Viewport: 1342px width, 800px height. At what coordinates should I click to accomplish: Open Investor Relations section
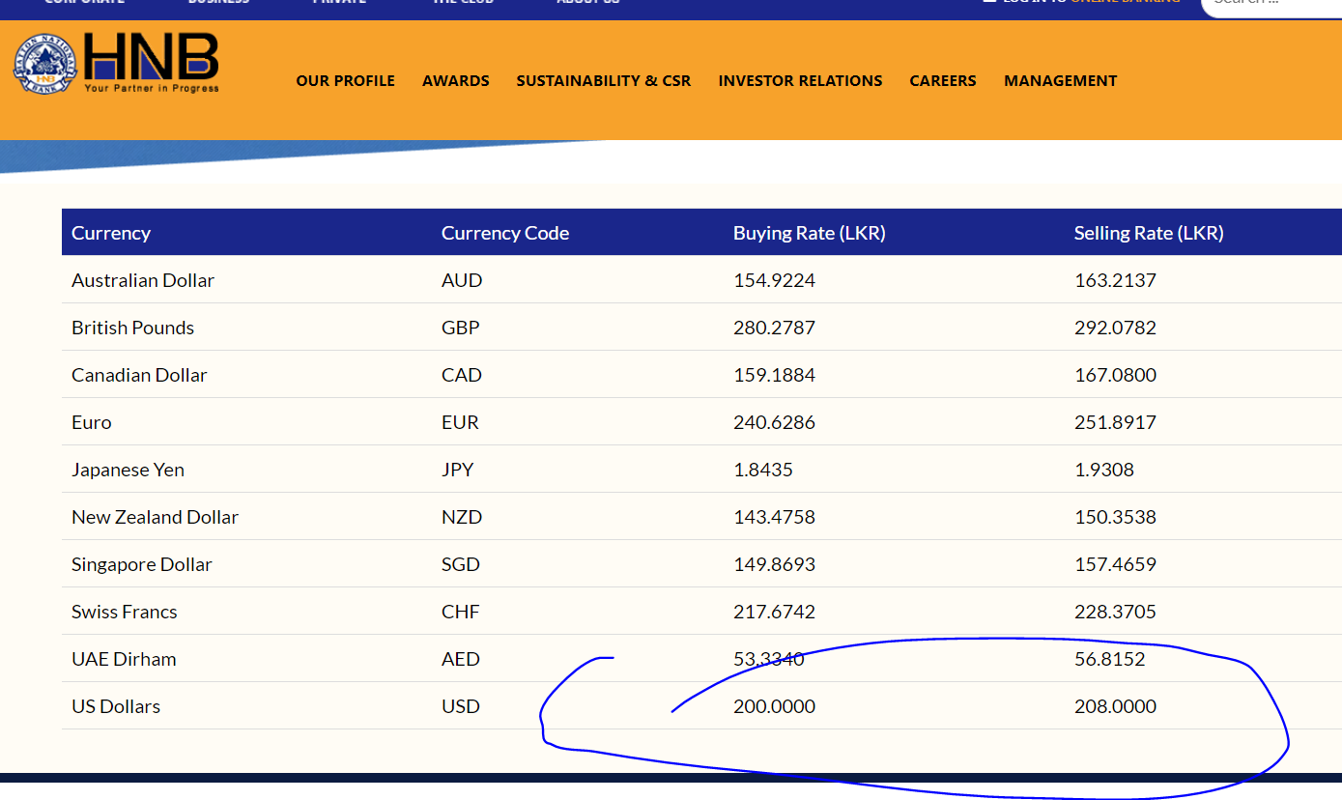(x=800, y=81)
